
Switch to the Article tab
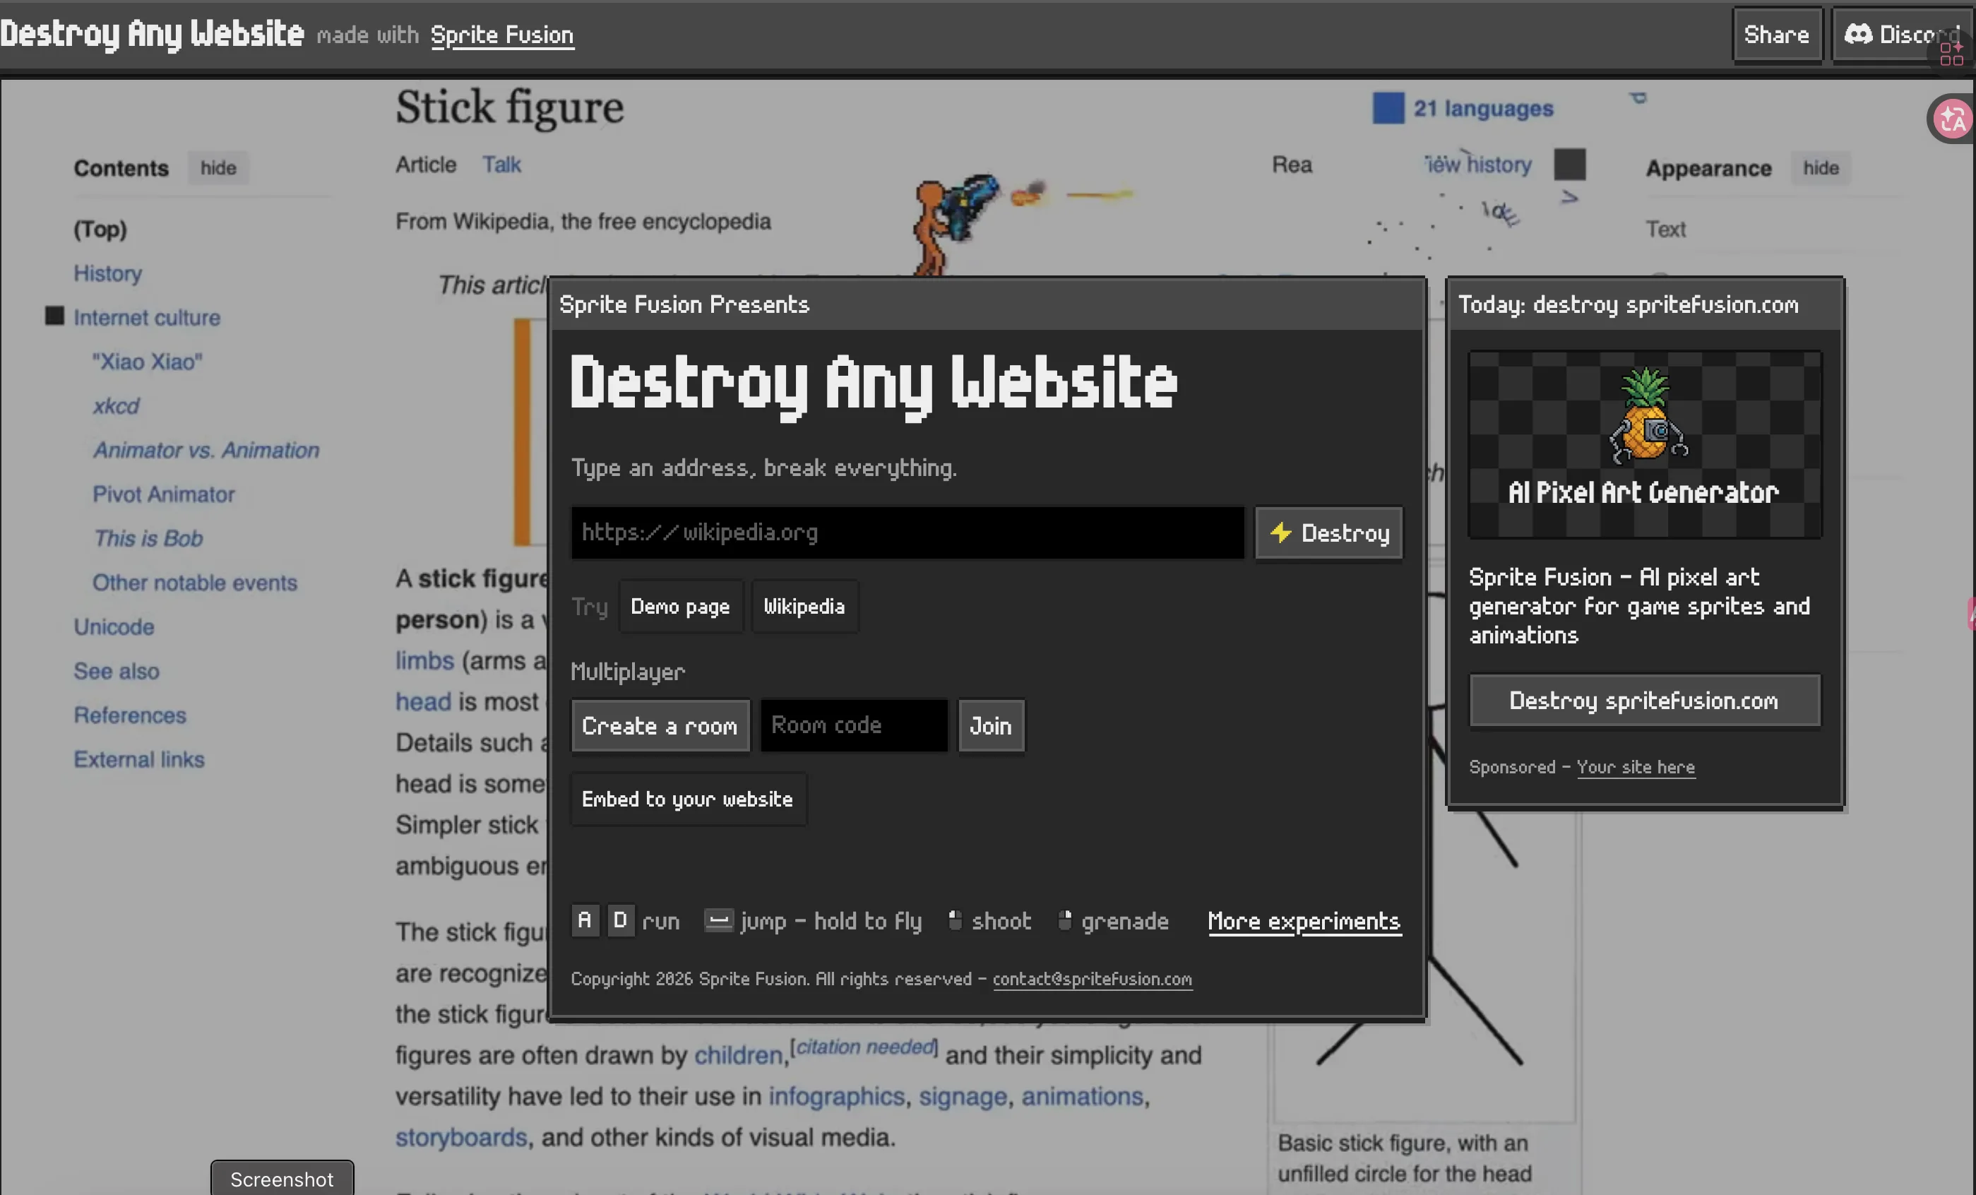[426, 165]
